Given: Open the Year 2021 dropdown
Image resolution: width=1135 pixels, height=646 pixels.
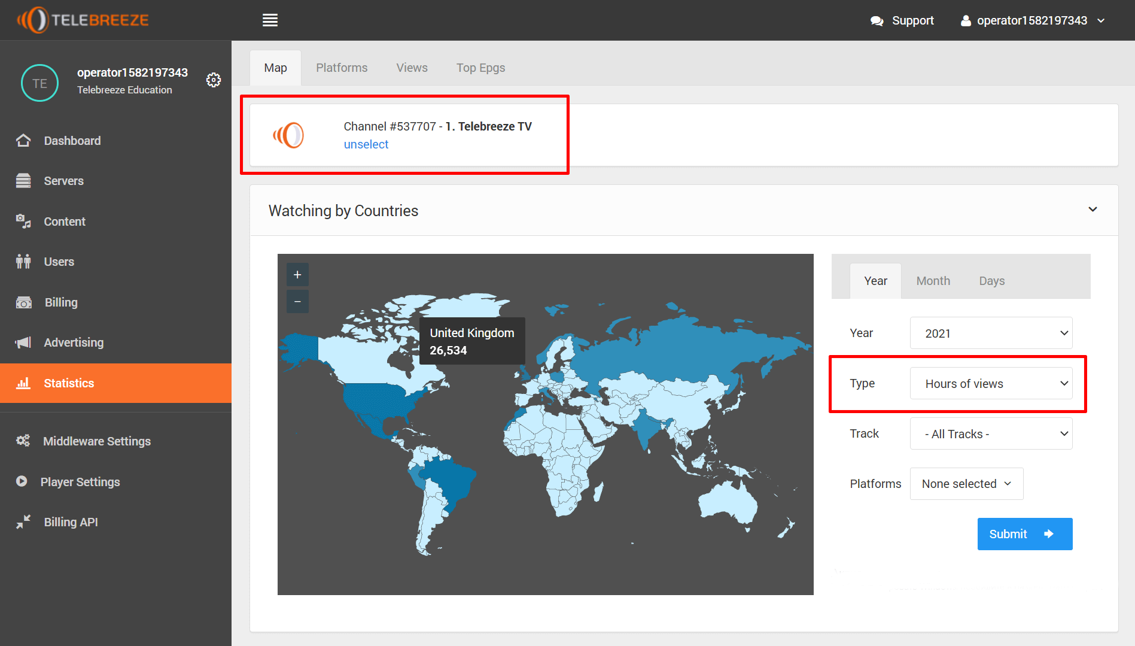Looking at the screenshot, I should pos(991,333).
